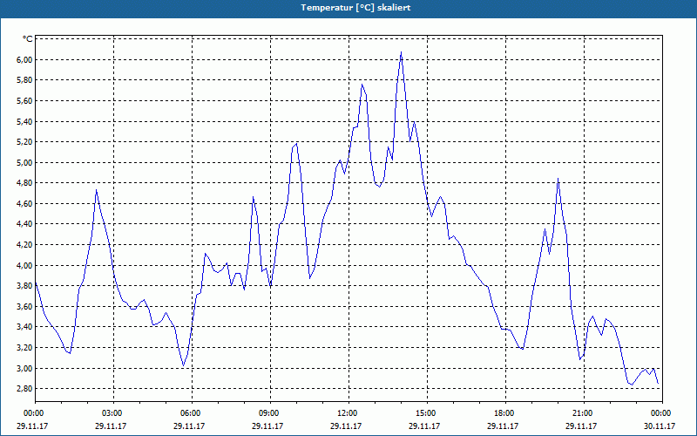This screenshot has height=436, width=697.
Task: Click the 4,20 y-axis value
Action: point(25,245)
